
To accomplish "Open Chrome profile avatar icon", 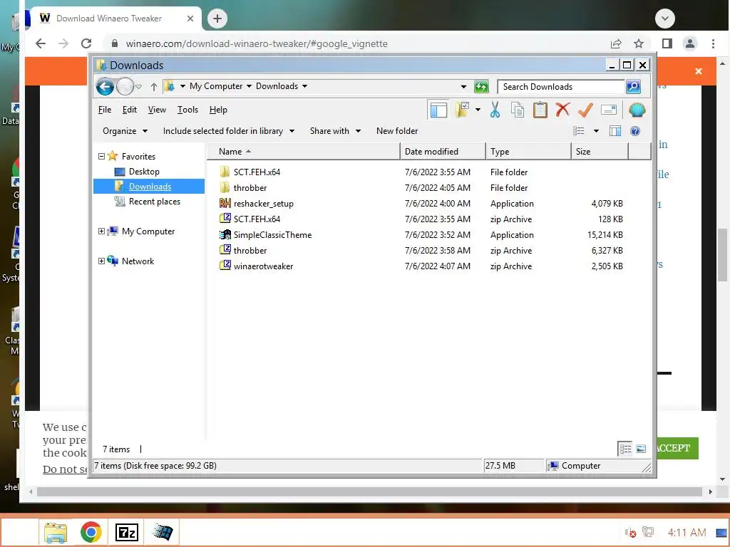I will click(x=690, y=43).
